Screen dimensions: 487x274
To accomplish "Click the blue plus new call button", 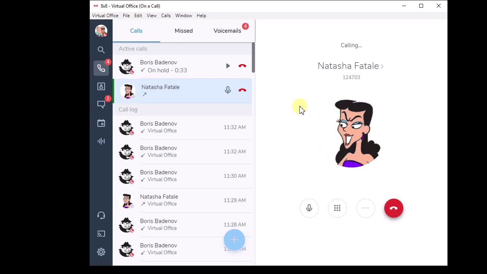I will (x=234, y=240).
